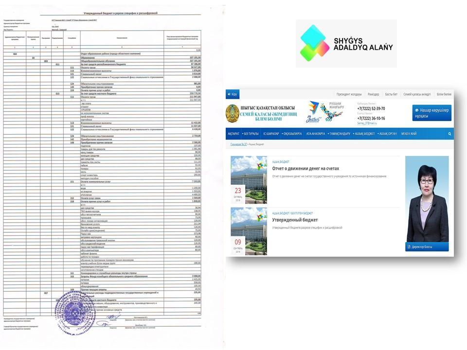Screen dimensions: 467x350
Task: Expand the АШЫҚ БЮДЖЕТ navigation dropdown
Action: [x=364, y=134]
